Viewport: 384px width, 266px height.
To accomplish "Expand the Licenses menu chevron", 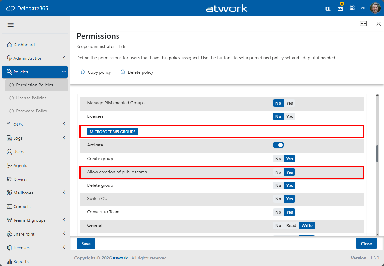I will pyautogui.click(x=64, y=247).
